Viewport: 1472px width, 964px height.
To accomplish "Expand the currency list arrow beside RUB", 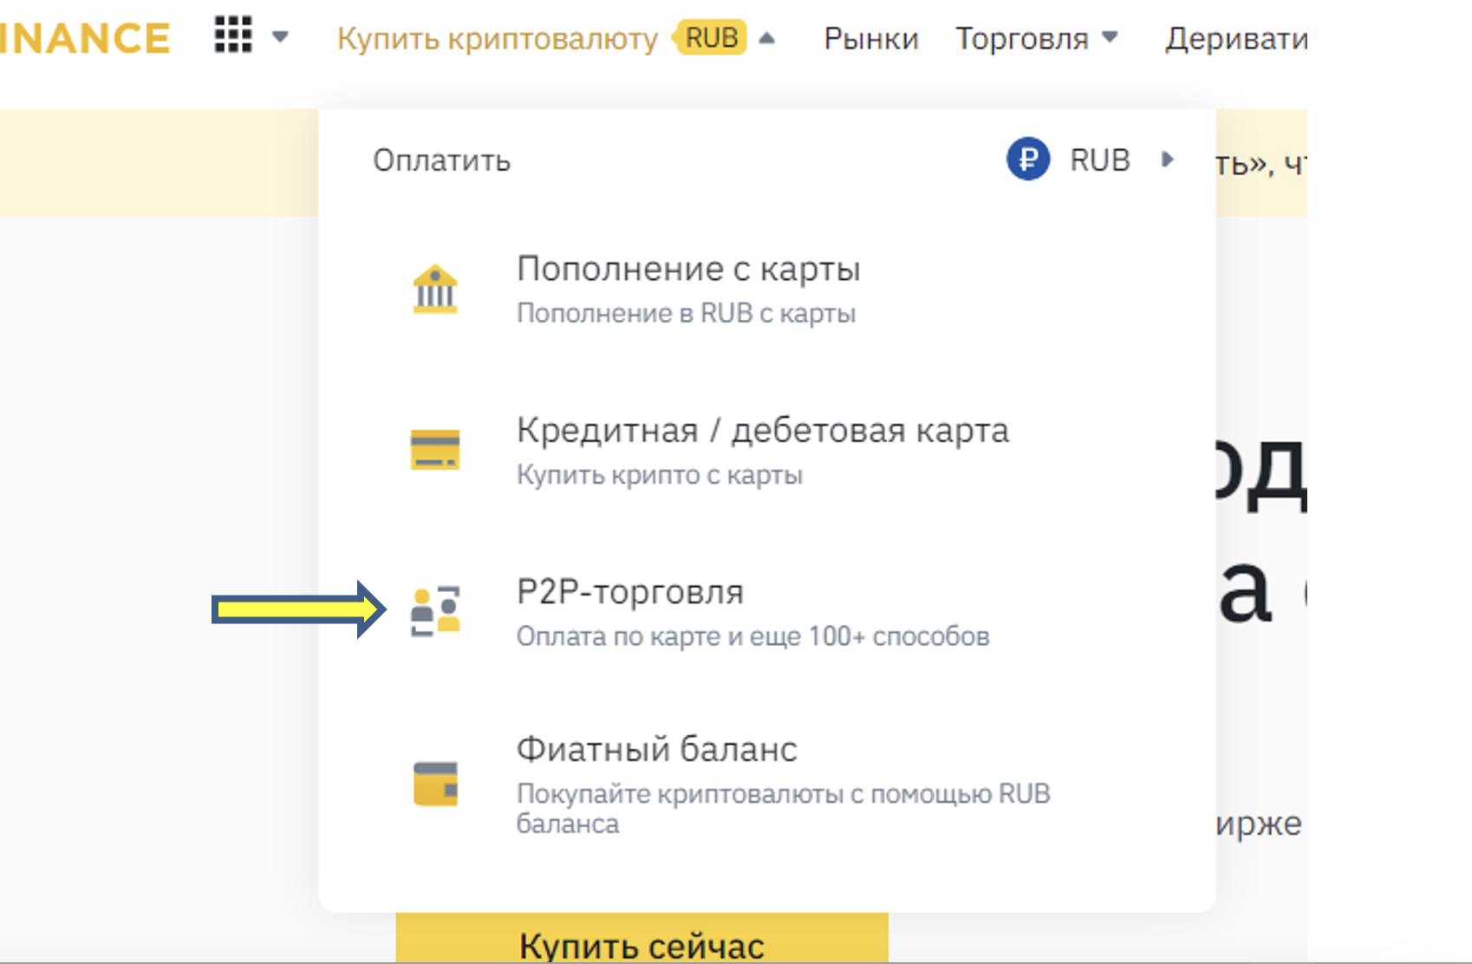I will click(1168, 160).
